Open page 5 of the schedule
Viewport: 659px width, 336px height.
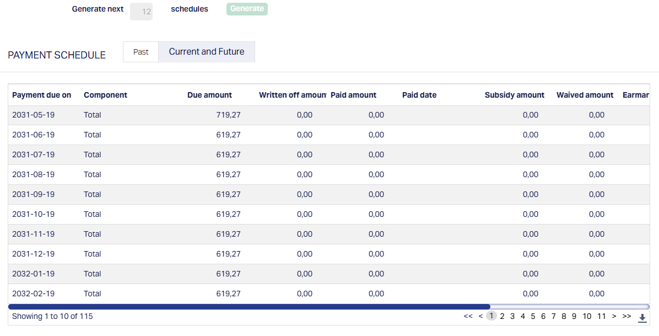(x=533, y=316)
